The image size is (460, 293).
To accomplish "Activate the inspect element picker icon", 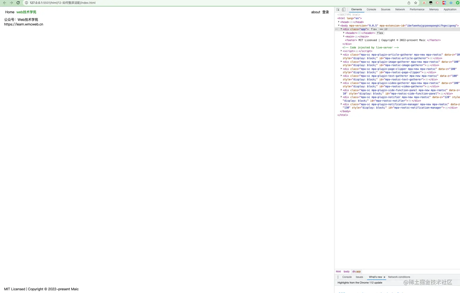I will pos(338,9).
